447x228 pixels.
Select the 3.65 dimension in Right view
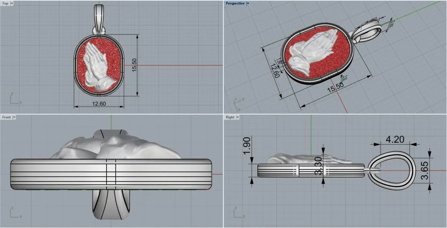point(425,171)
